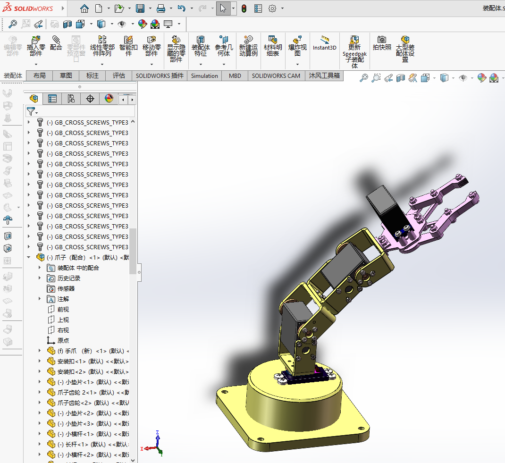Click the feature tree filter funnel

(31, 112)
